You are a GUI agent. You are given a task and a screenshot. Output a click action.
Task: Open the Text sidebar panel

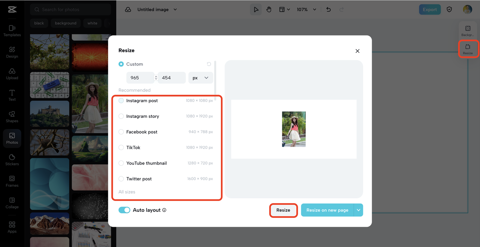click(x=12, y=95)
